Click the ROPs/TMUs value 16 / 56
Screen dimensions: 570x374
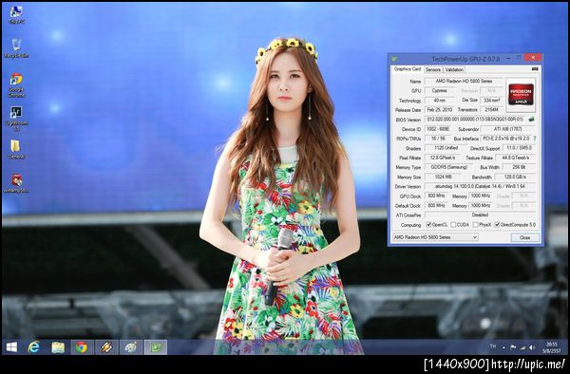pos(438,139)
